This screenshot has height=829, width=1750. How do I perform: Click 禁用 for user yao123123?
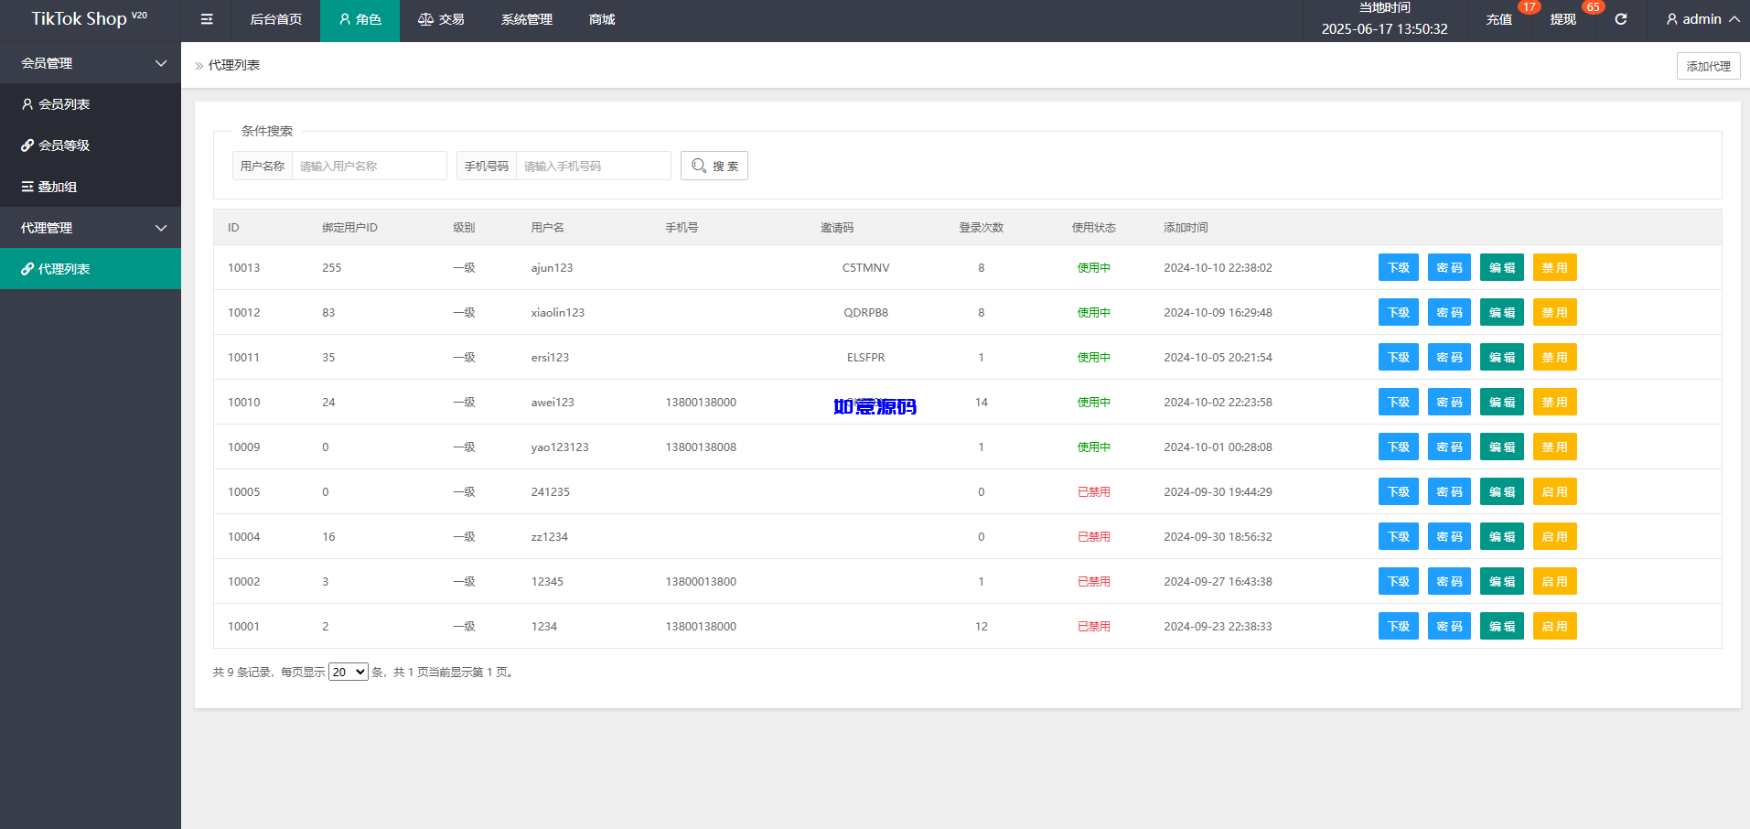coord(1555,447)
